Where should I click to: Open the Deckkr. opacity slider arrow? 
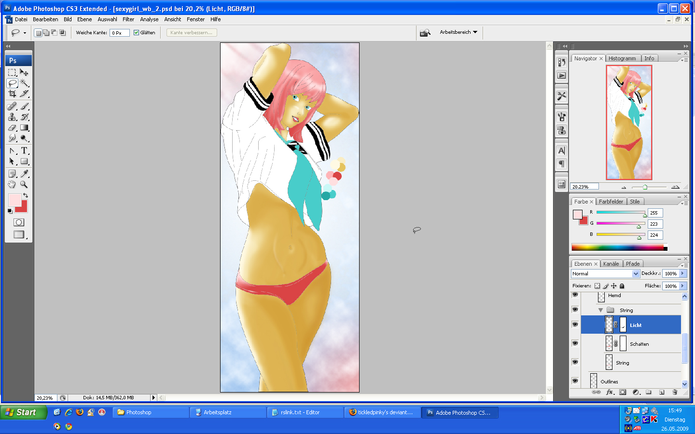point(683,273)
